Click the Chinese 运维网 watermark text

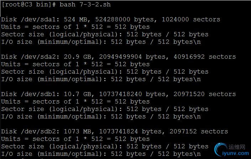[237, 147]
